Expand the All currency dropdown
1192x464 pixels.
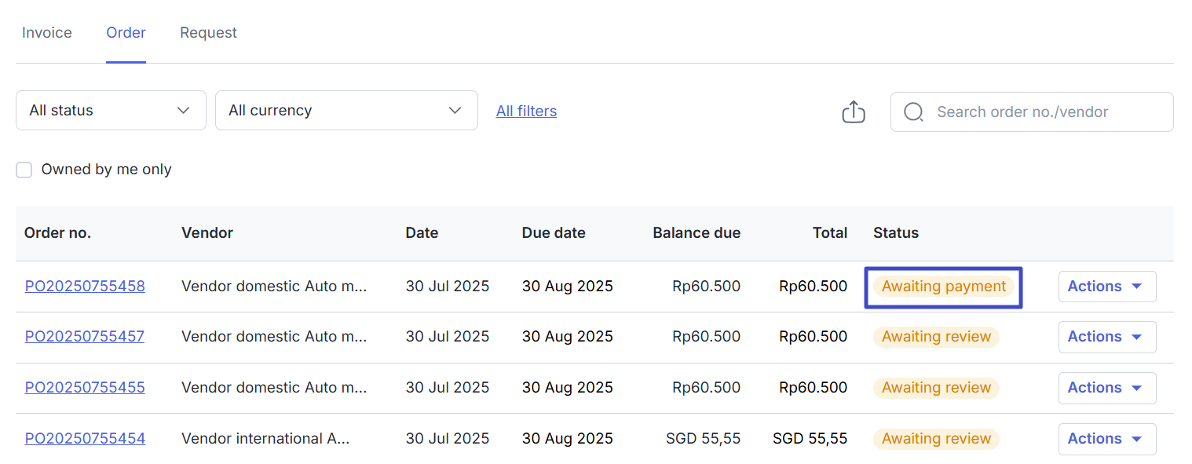[x=346, y=111]
